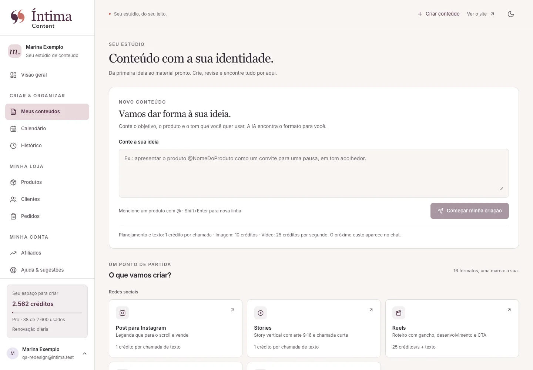Click the Histórico clock icon

[x=13, y=146]
